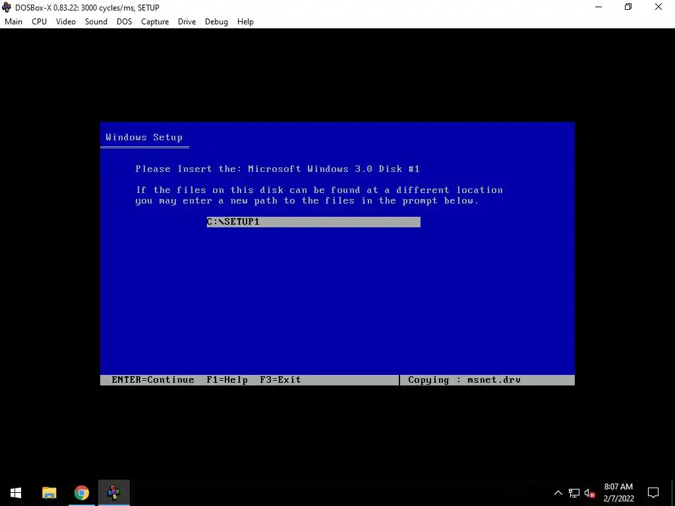
Task: Open the Drive menu
Action: pos(187,22)
